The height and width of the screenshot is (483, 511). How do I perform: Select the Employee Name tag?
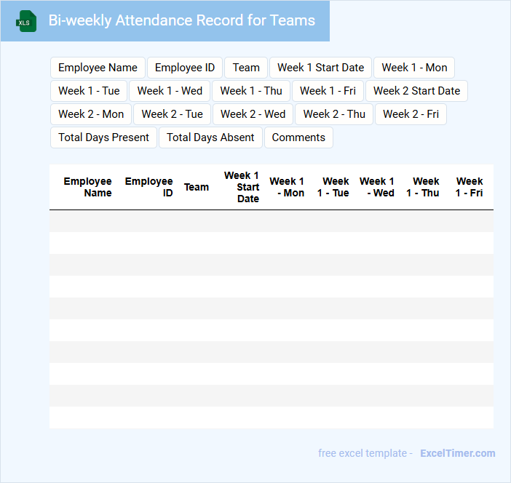(98, 68)
